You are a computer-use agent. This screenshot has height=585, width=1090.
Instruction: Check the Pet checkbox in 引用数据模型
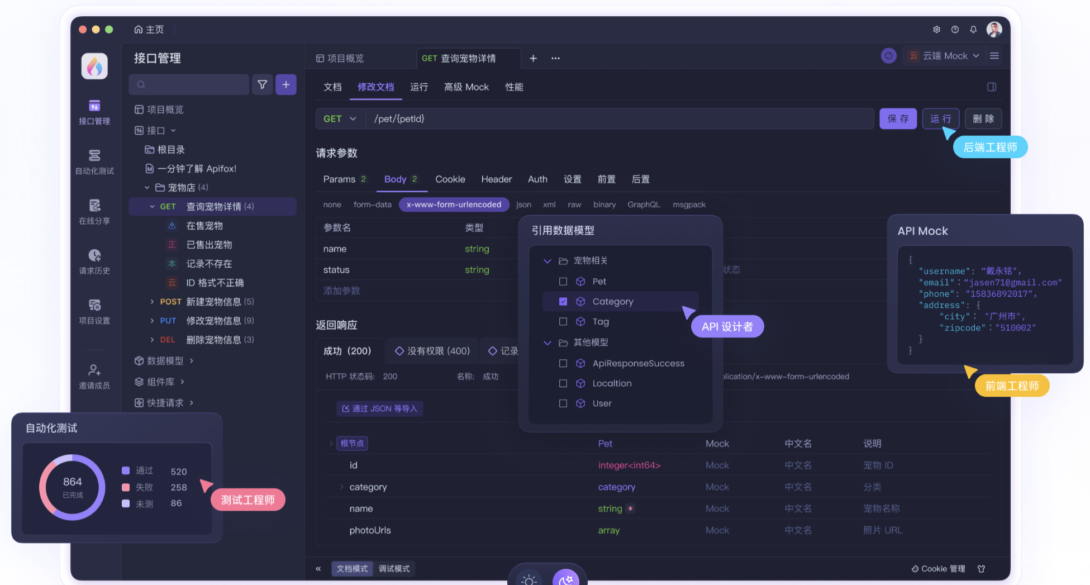pos(563,281)
